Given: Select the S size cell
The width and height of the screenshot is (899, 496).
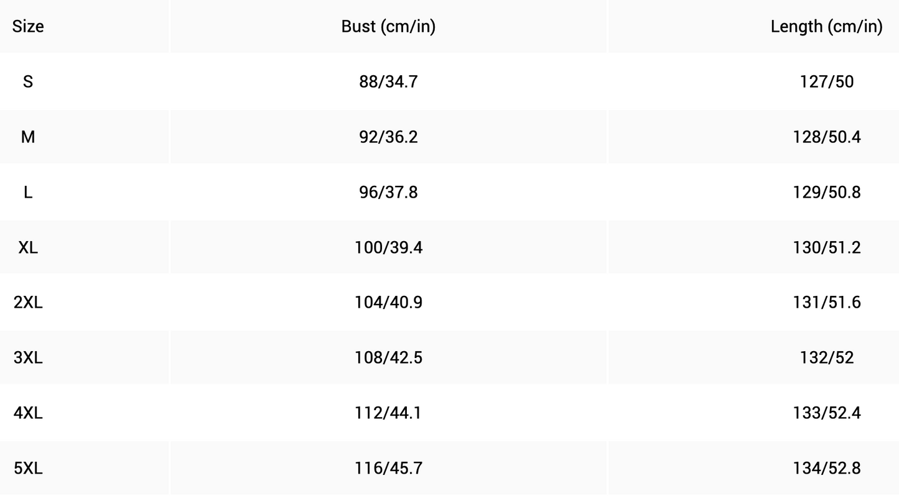Looking at the screenshot, I should (28, 81).
